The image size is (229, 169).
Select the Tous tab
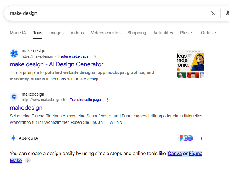38,33
